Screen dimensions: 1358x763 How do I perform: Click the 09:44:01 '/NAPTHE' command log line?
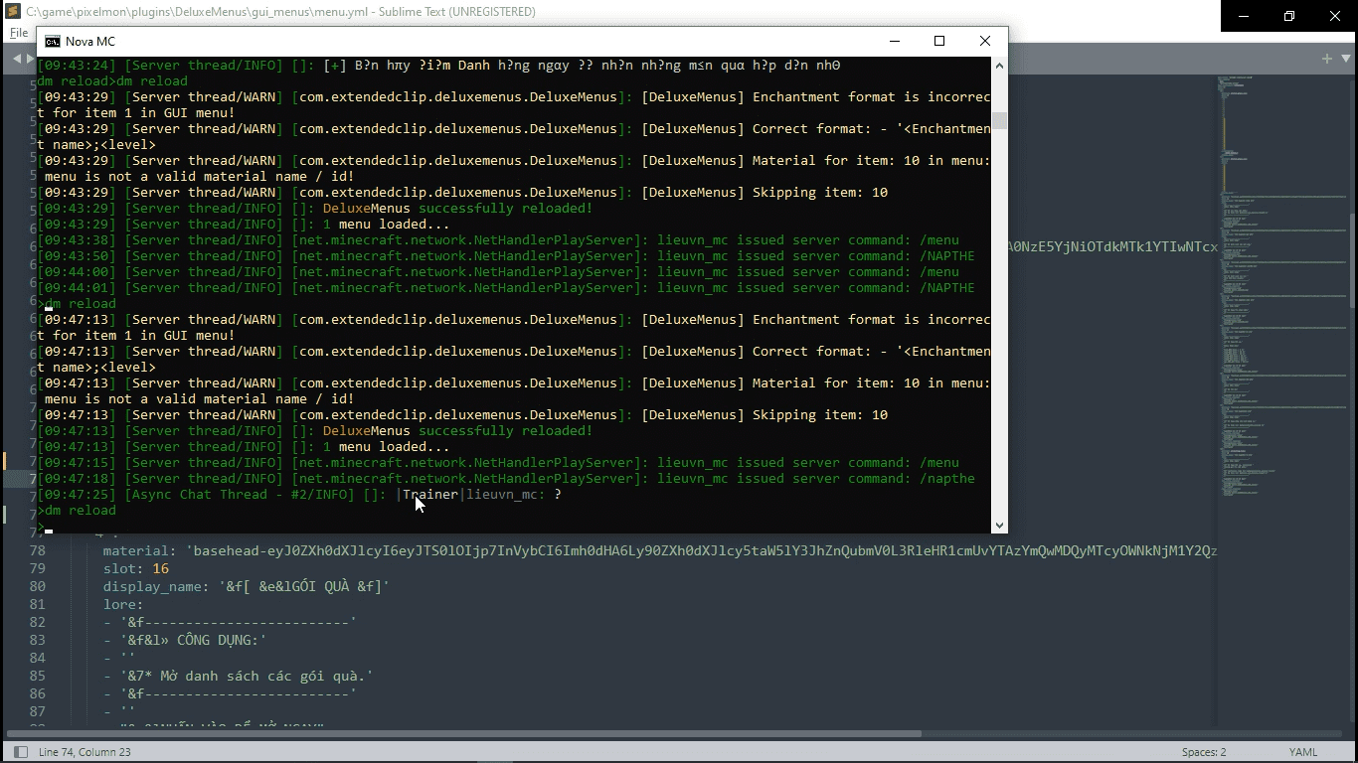point(506,287)
